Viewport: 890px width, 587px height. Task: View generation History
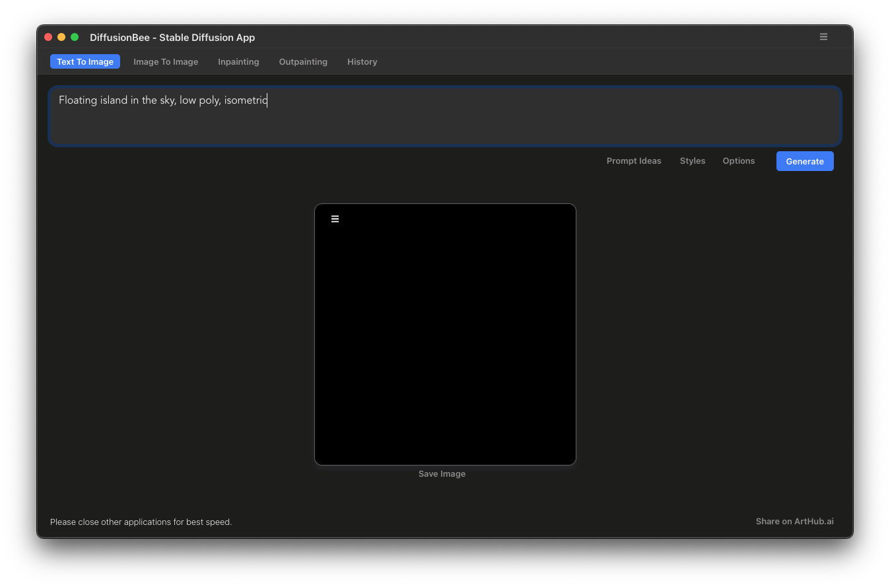362,61
